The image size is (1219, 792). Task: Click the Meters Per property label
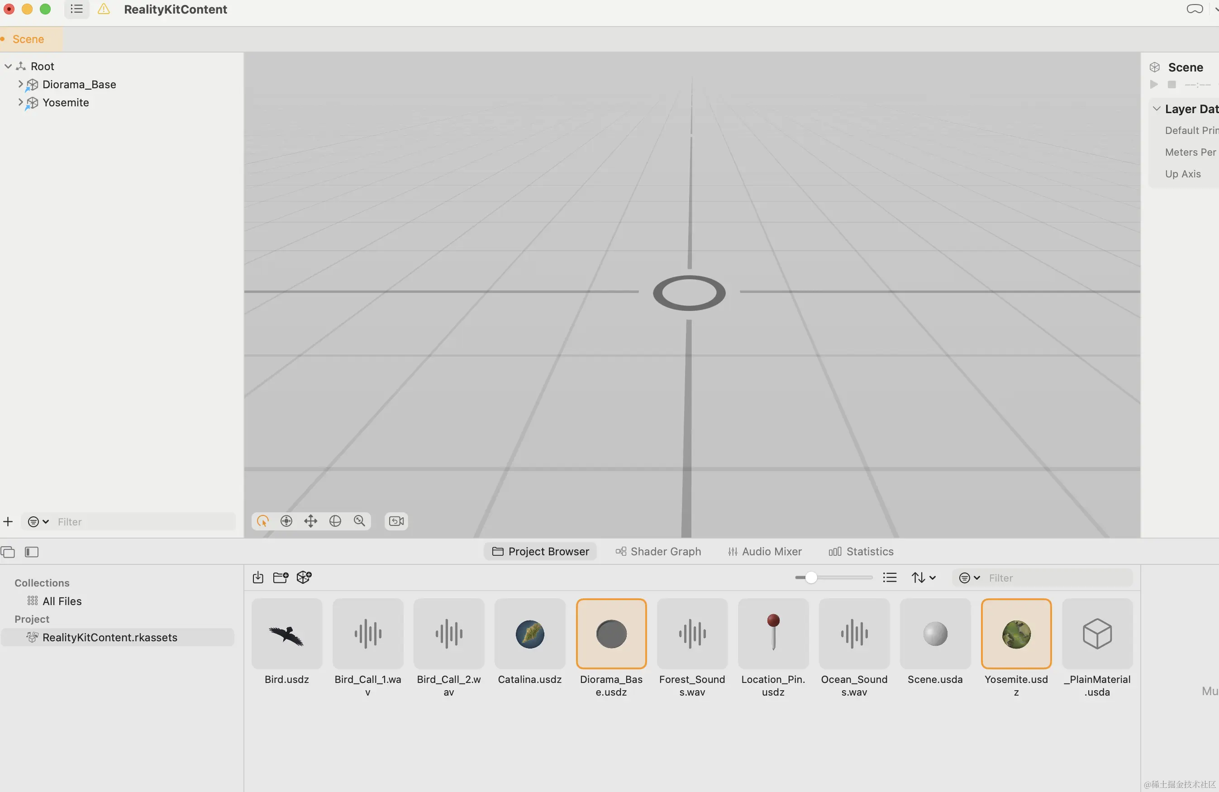(1190, 152)
